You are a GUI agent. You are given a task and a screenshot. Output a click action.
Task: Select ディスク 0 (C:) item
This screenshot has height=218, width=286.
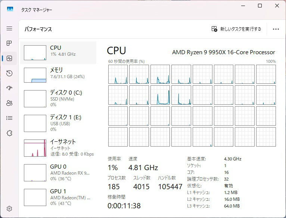click(58, 98)
